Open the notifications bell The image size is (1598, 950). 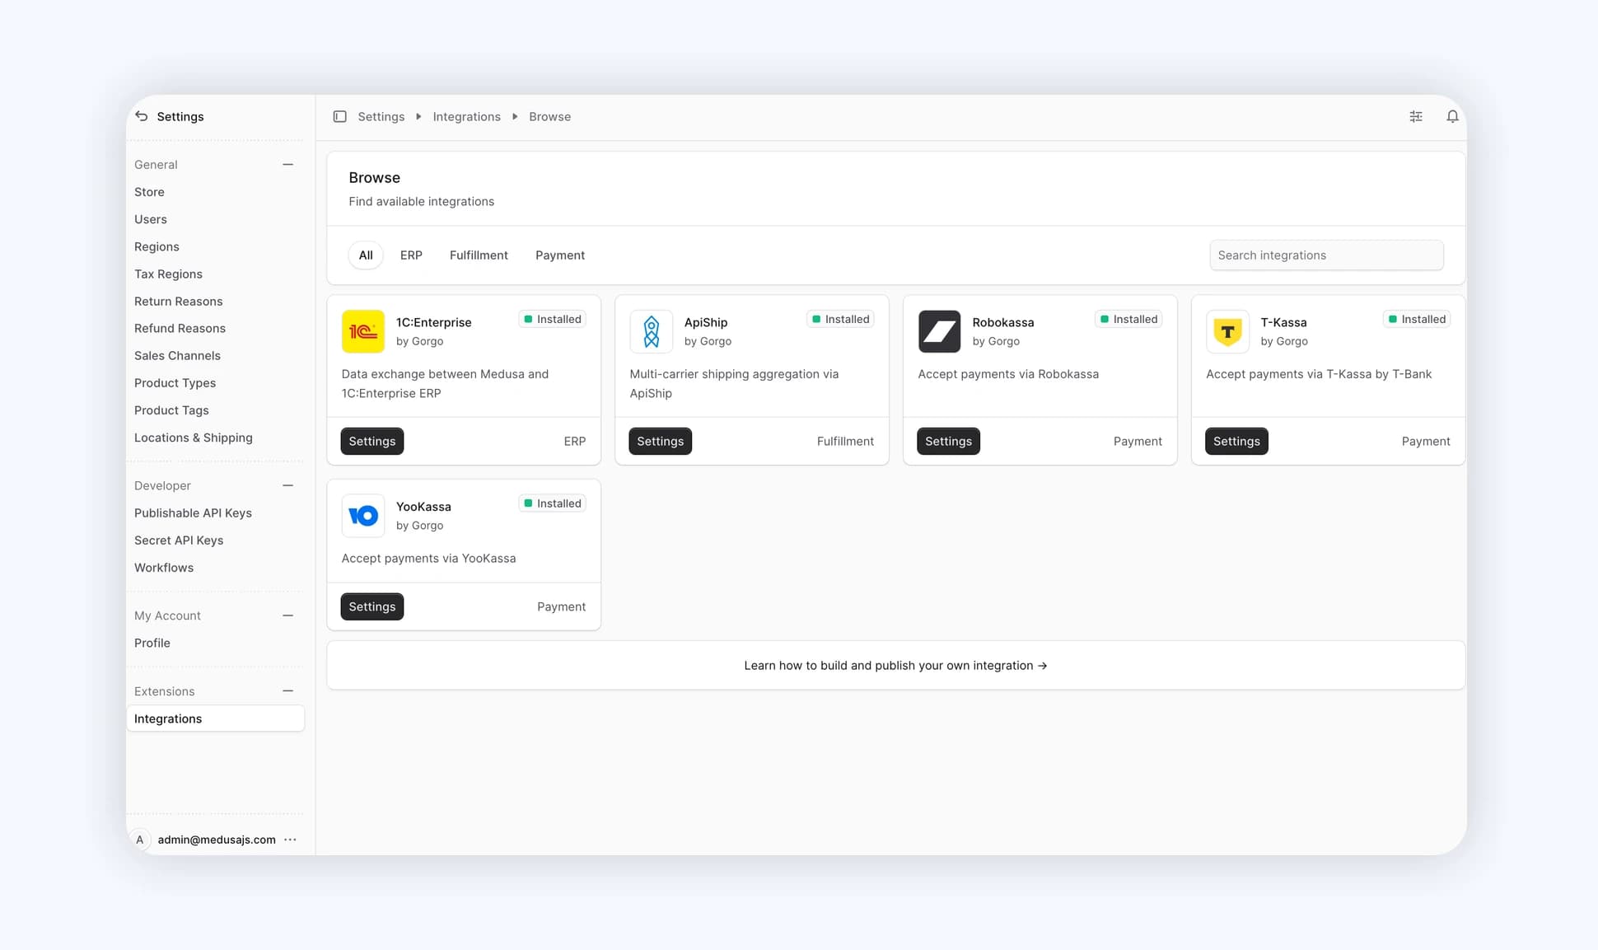click(1452, 116)
